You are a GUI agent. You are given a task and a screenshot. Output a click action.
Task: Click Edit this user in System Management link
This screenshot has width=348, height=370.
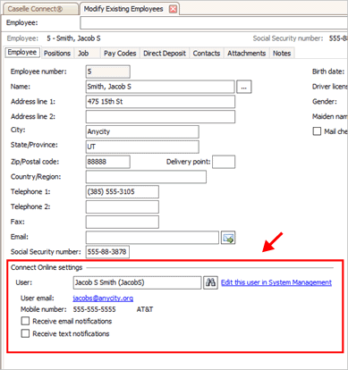tap(276, 282)
